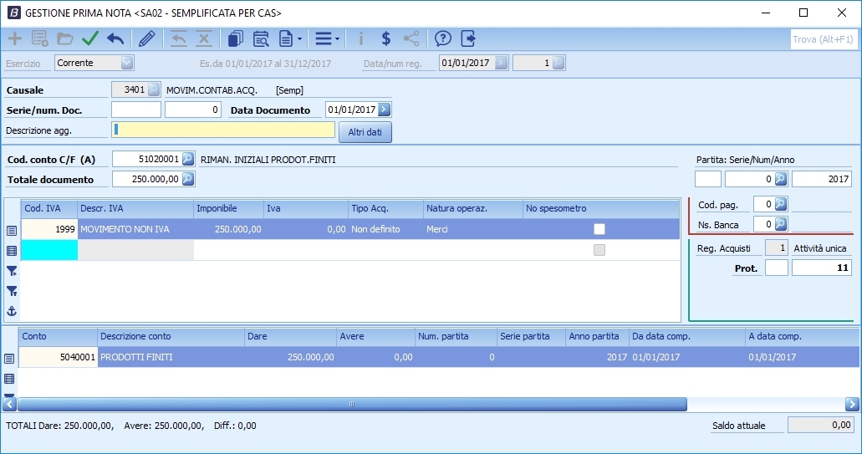Open the dropdown arrow beside document icon

pyautogui.click(x=299, y=39)
